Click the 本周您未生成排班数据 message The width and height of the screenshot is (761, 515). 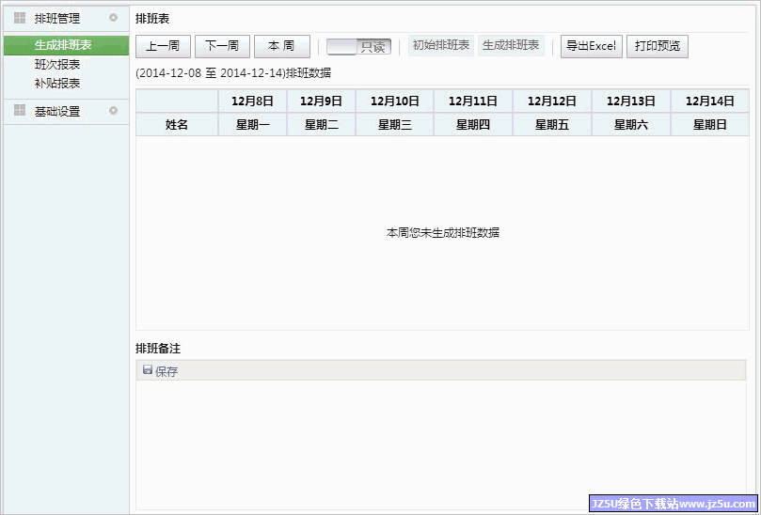pos(443,233)
